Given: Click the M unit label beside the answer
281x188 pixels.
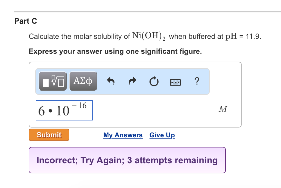Looking at the screenshot, I should point(223,109).
